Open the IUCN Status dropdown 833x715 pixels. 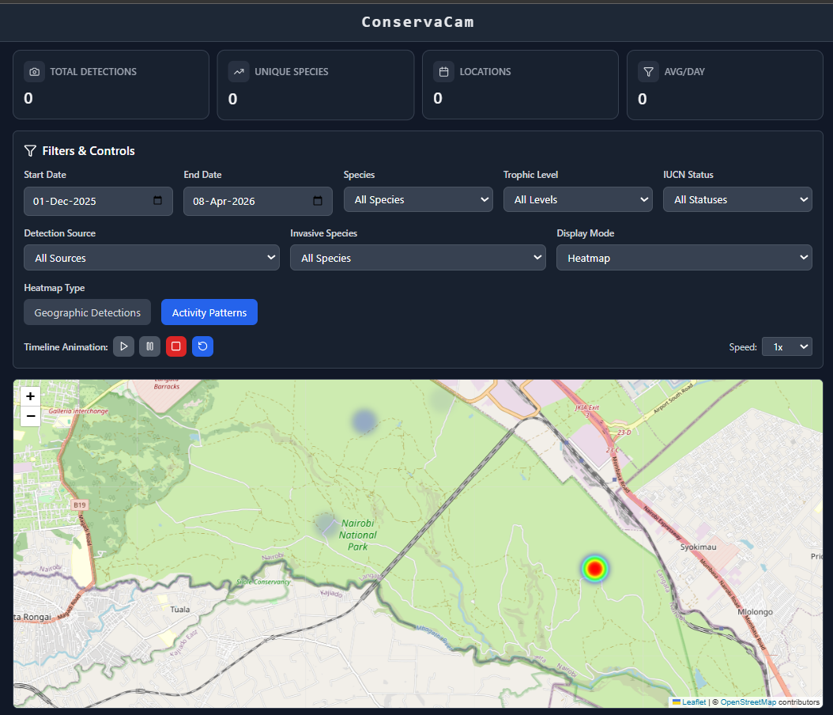[x=737, y=200]
